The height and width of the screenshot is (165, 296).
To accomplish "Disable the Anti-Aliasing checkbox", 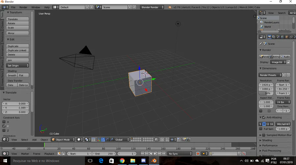I will 264,117.
